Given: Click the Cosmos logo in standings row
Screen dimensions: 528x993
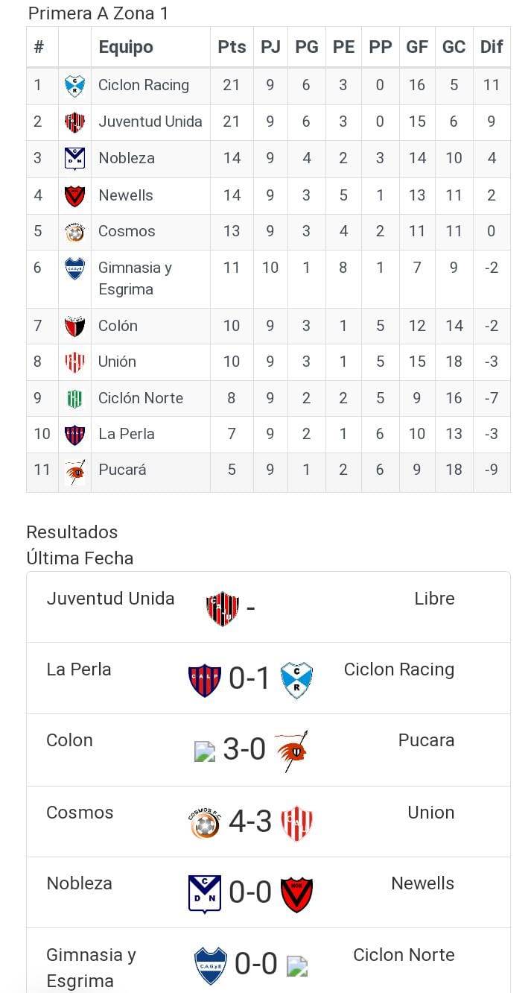Looking at the screenshot, I should point(74,232).
